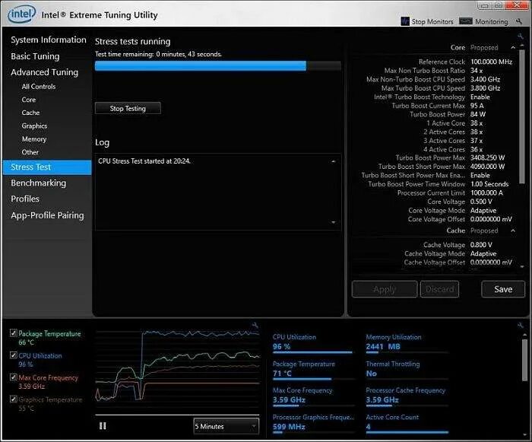Click the stress test progress bar

click(x=218, y=65)
